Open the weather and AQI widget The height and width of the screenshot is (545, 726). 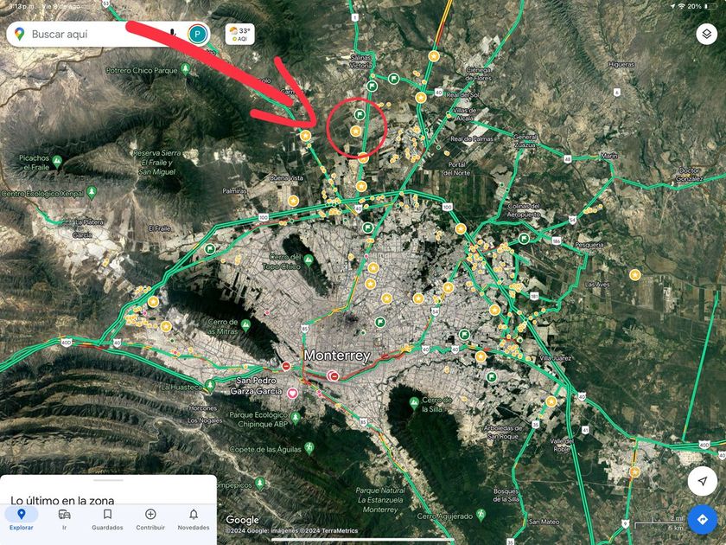tap(240, 35)
